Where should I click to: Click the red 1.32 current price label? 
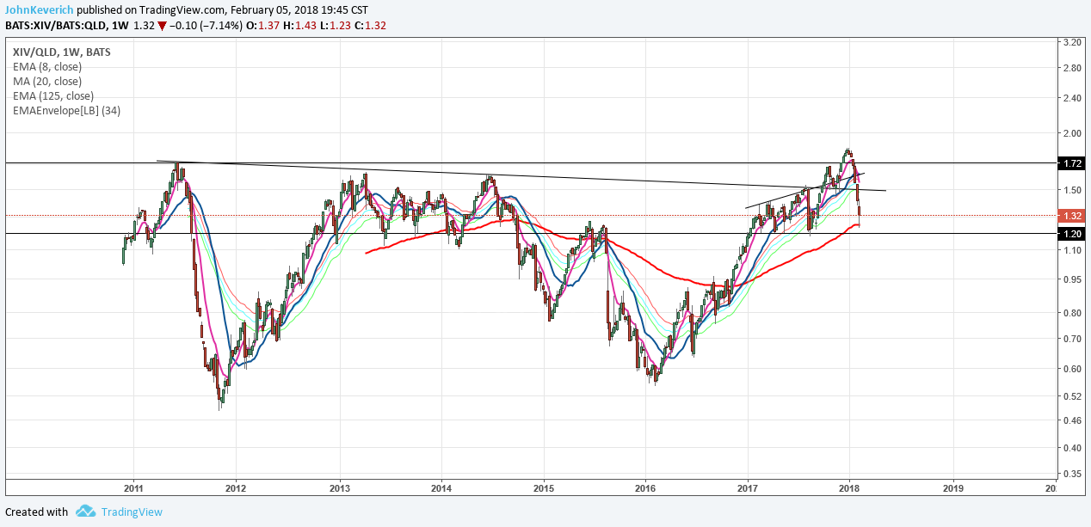(x=1073, y=215)
